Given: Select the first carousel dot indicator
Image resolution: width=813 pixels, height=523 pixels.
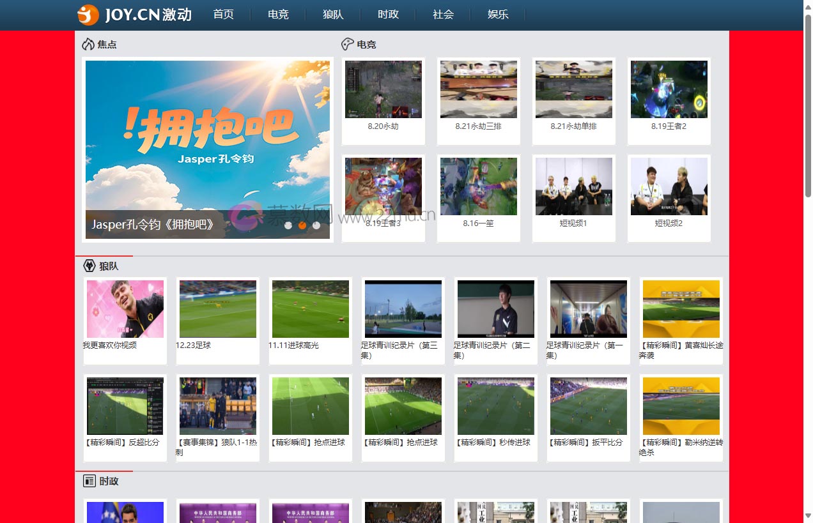Looking at the screenshot, I should [288, 225].
